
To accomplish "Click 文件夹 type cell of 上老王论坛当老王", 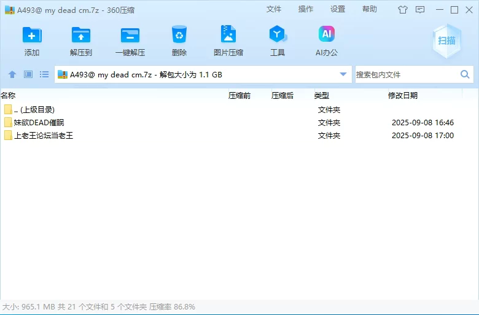I will pyautogui.click(x=329, y=135).
